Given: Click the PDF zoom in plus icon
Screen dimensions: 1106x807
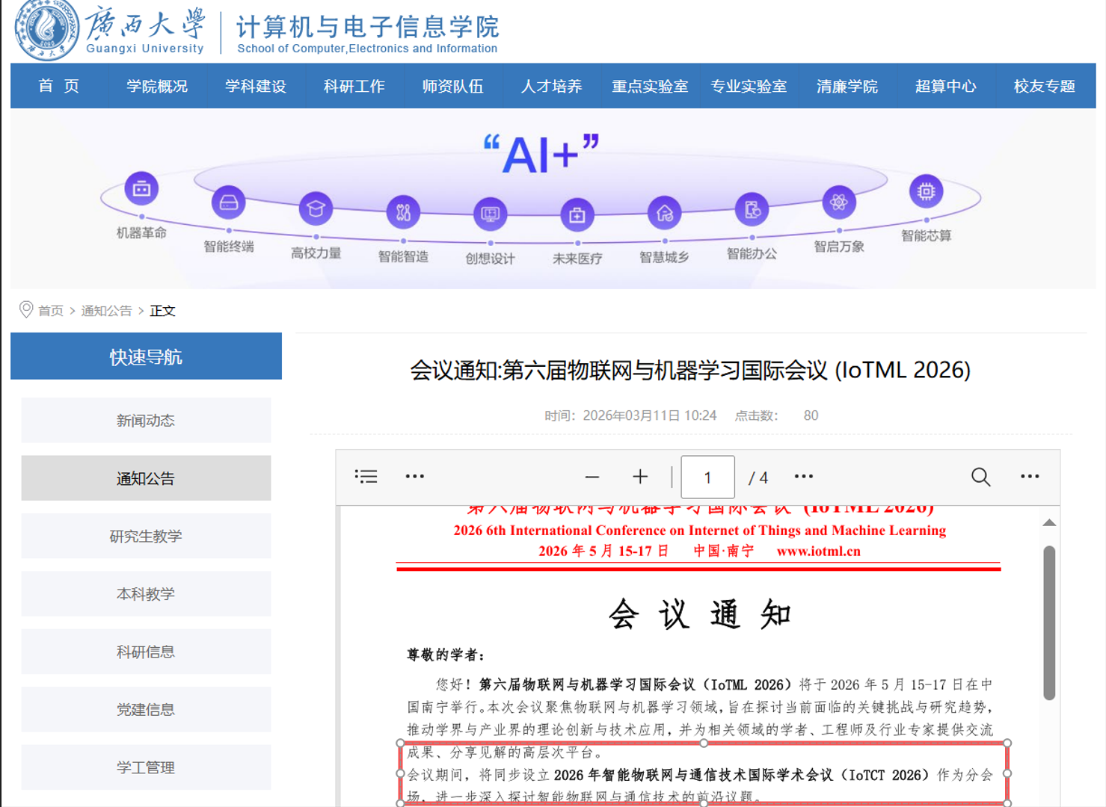Looking at the screenshot, I should pyautogui.click(x=640, y=477).
